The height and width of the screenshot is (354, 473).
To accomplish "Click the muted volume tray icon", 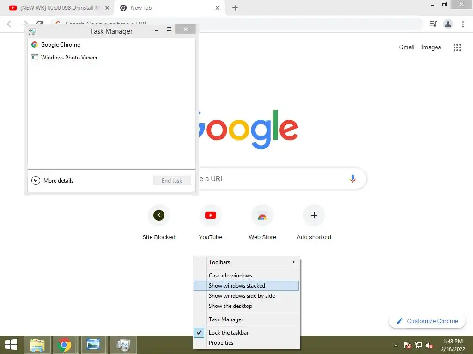I will click(430, 345).
